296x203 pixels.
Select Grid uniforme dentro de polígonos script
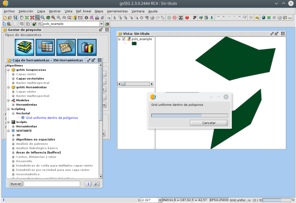click(x=51, y=117)
